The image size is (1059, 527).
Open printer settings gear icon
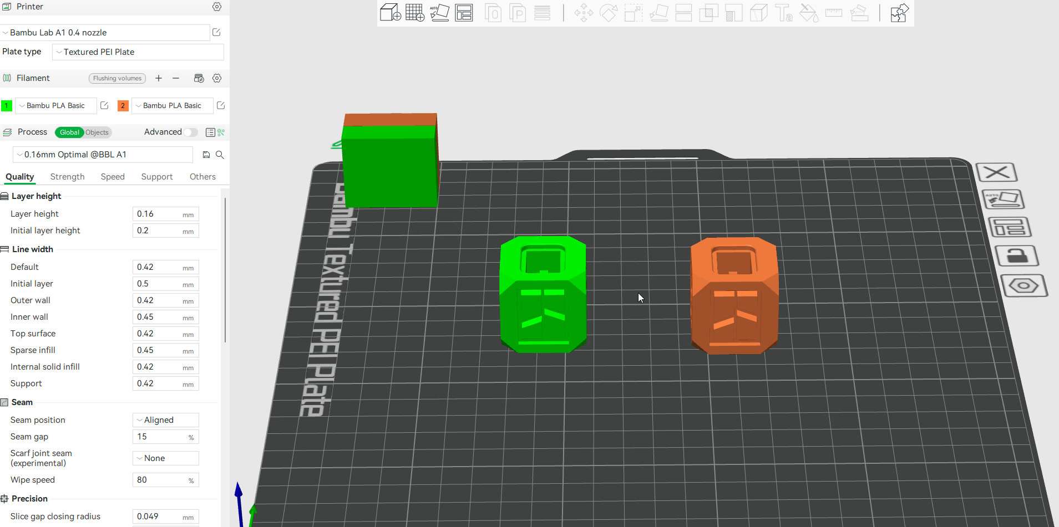tap(217, 7)
